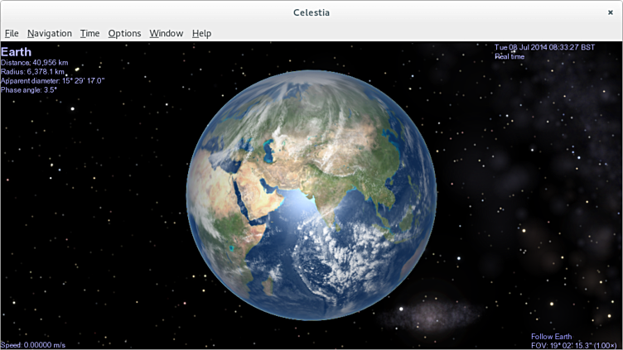Open the Help menu

[x=201, y=33]
